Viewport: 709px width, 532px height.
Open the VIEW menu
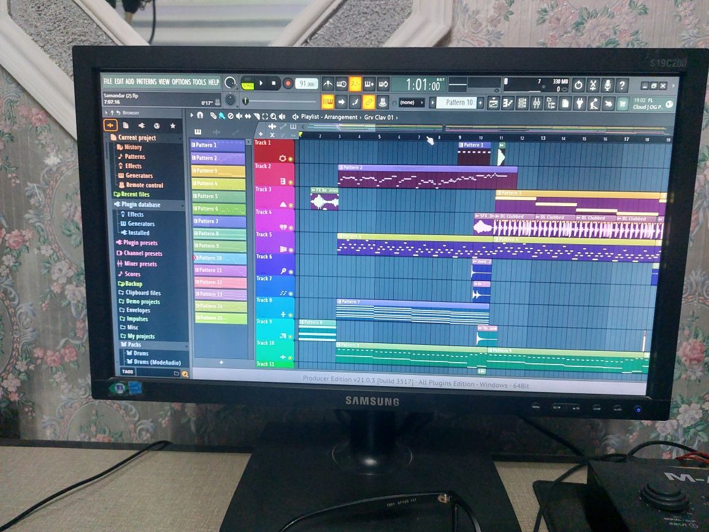click(164, 82)
